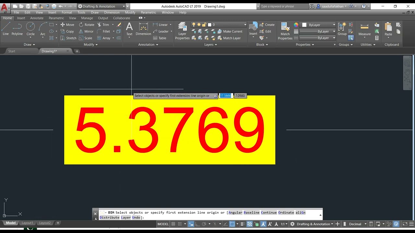The width and height of the screenshot is (415, 233).
Task: Click the Save icon in quick access toolbar
Action: [x=28, y=6]
